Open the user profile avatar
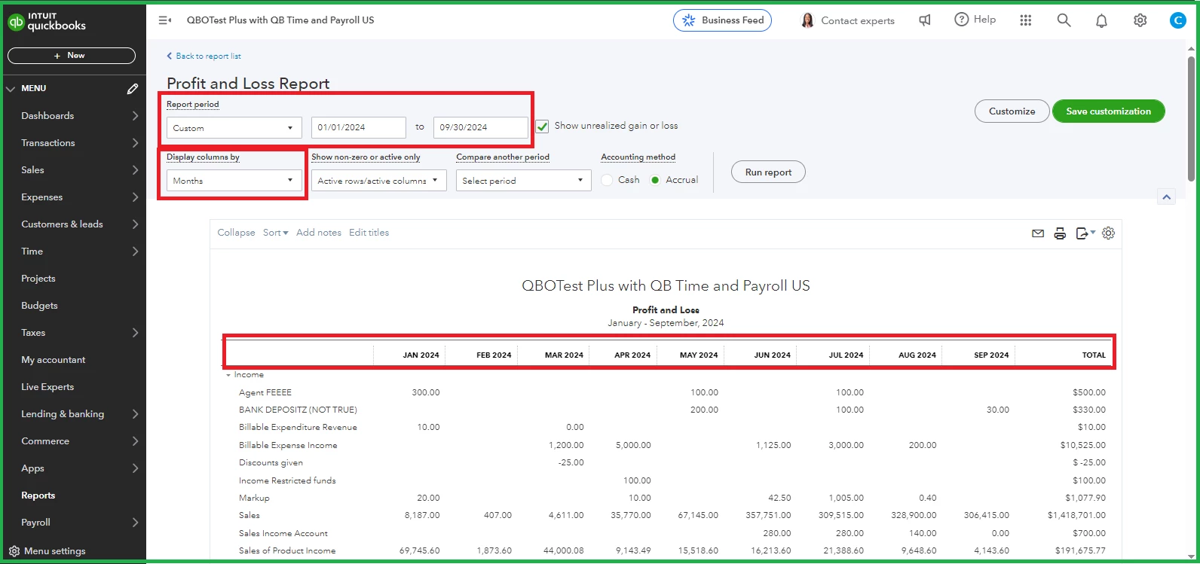The image size is (1200, 564). [1177, 20]
